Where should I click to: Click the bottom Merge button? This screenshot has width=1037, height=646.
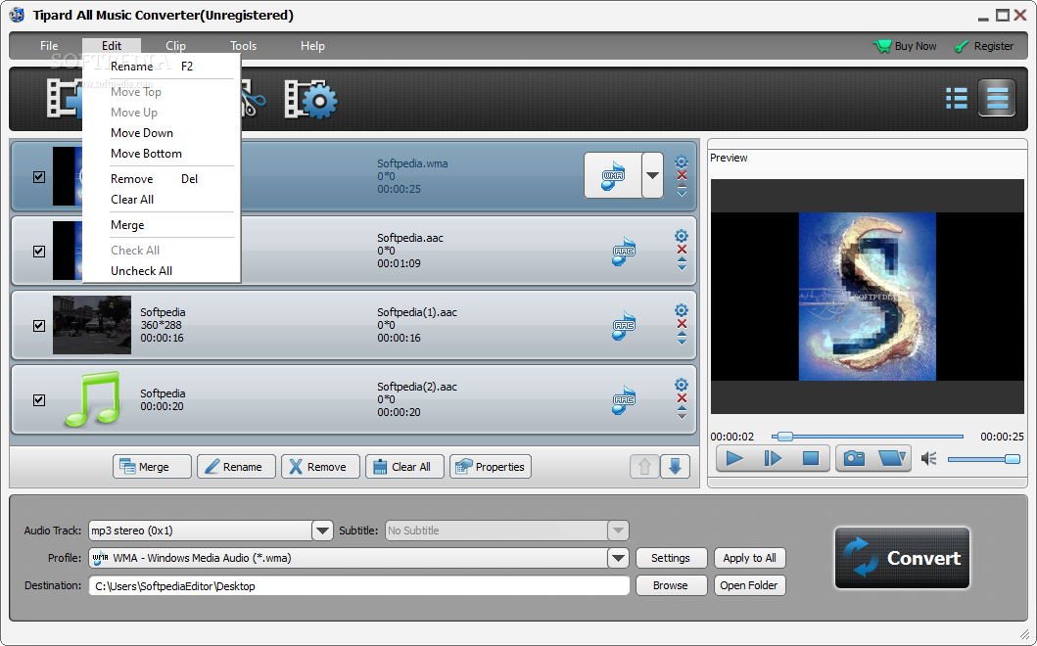[x=152, y=467]
